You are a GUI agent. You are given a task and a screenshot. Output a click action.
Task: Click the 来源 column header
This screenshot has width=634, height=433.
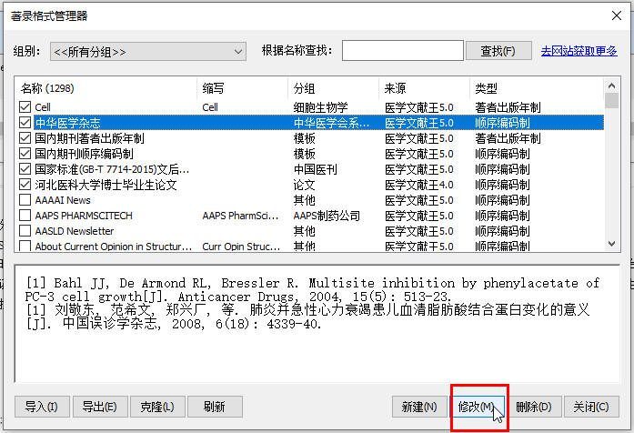424,88
